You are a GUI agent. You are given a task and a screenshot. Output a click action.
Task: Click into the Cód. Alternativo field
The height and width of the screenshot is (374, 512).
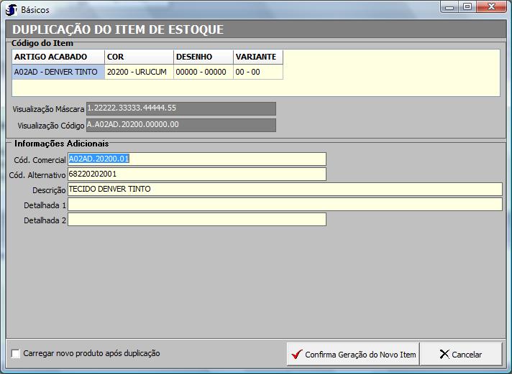(x=196, y=174)
